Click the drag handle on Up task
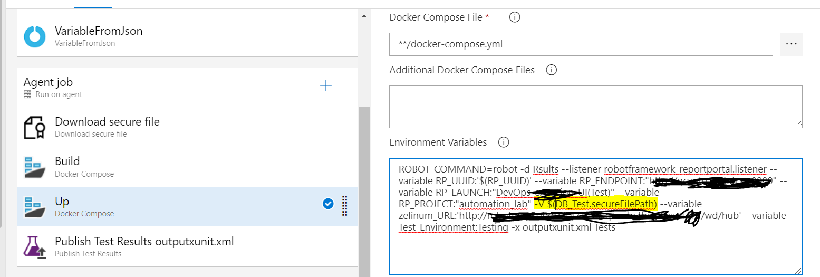This screenshot has height=277, width=820. click(x=345, y=206)
